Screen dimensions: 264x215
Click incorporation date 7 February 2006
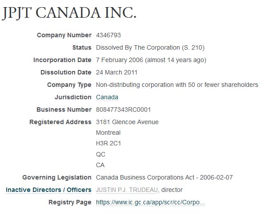(x=120, y=60)
